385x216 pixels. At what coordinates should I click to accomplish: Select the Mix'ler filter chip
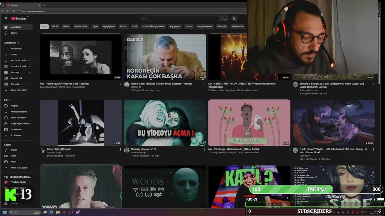[66, 26]
